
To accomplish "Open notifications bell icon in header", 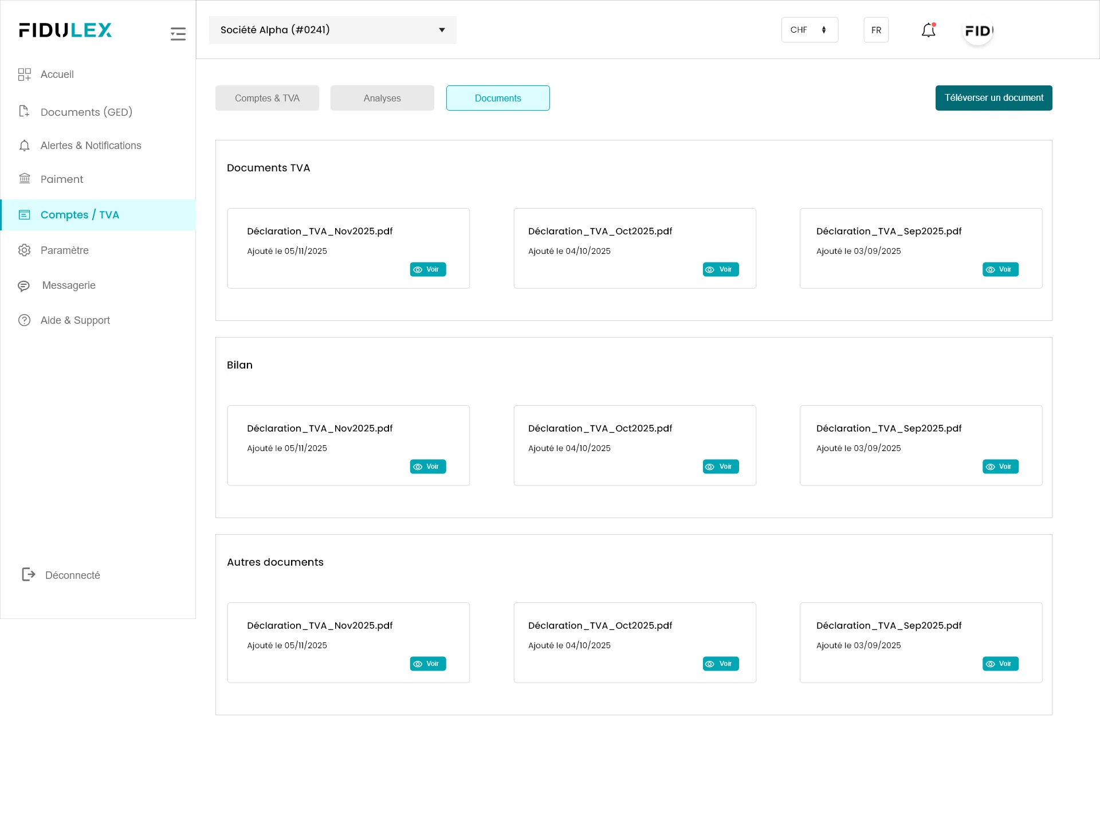I will (928, 30).
